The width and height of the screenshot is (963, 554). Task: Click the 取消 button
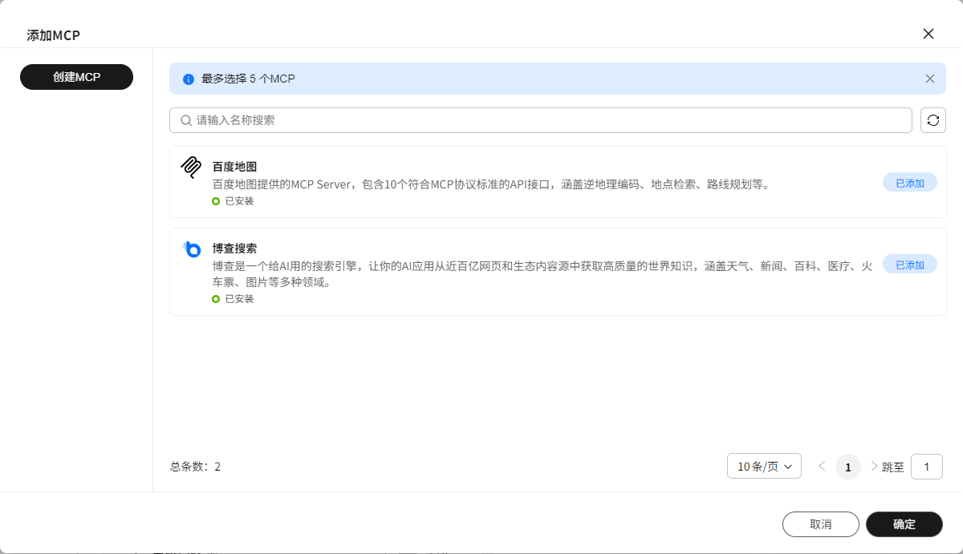[x=821, y=524]
